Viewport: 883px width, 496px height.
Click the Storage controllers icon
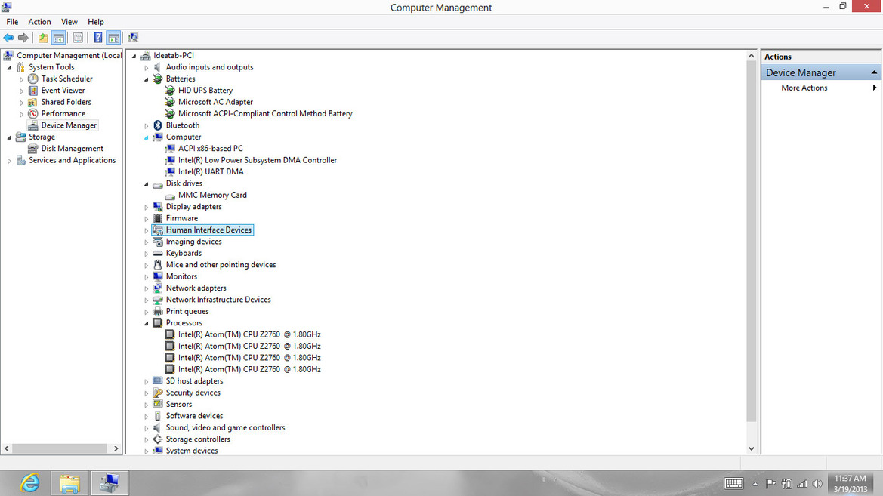[158, 439]
